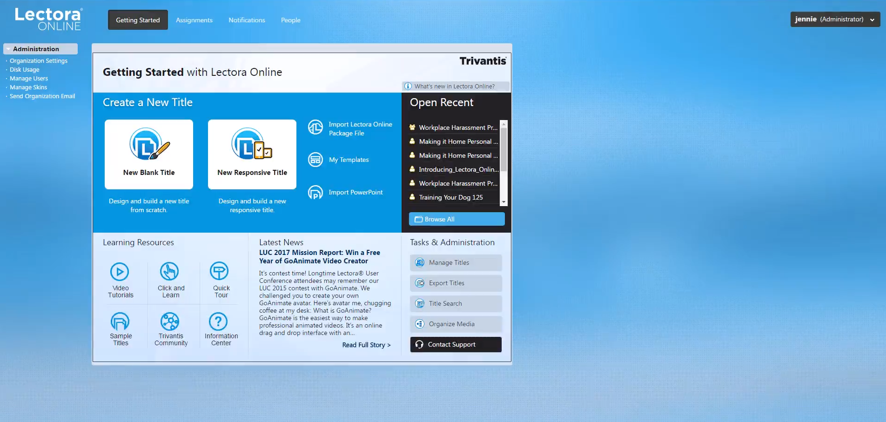
Task: Click the Export Titles button
Action: click(456, 283)
